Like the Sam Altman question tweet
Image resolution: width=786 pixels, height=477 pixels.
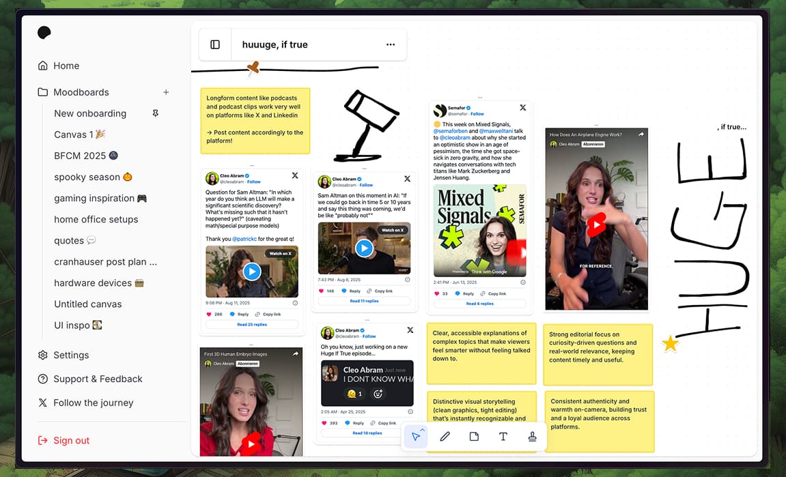pyautogui.click(x=208, y=314)
